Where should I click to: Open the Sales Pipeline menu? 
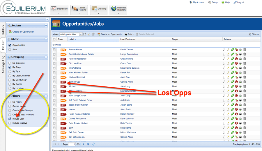click(x=79, y=10)
